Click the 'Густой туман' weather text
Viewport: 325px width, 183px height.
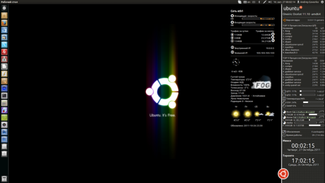click(x=238, y=77)
